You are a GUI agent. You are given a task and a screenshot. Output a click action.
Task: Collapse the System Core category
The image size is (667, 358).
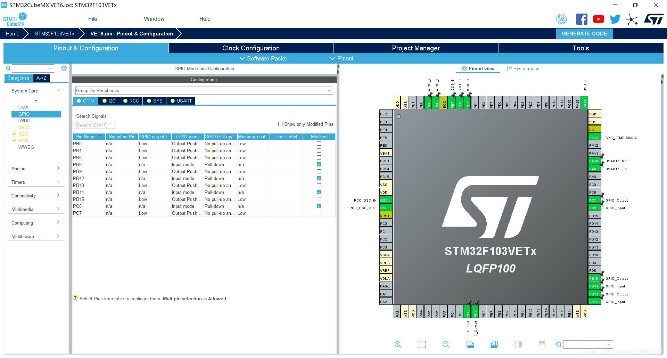click(x=36, y=91)
